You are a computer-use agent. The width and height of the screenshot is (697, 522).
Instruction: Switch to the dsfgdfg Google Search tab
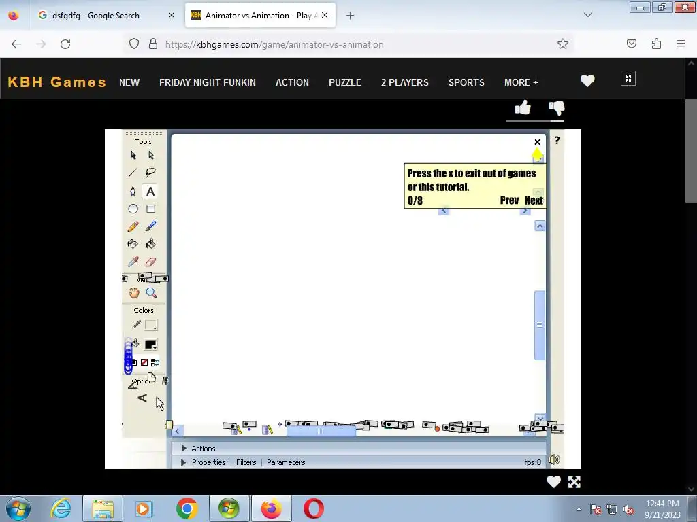coord(105,15)
